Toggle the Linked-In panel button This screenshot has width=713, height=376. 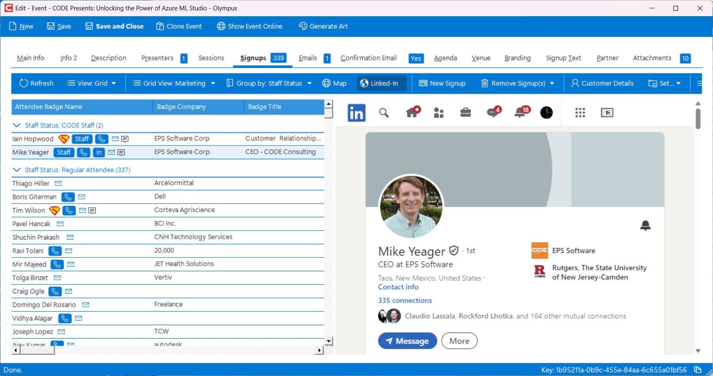[382, 83]
